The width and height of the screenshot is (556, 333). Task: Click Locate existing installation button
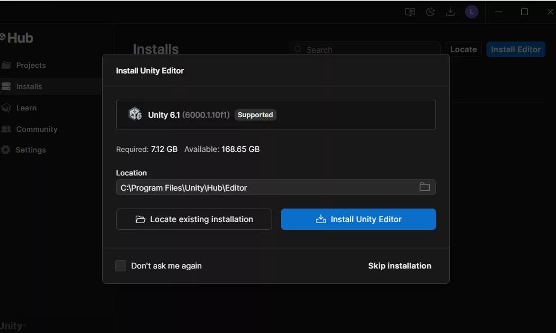194,219
